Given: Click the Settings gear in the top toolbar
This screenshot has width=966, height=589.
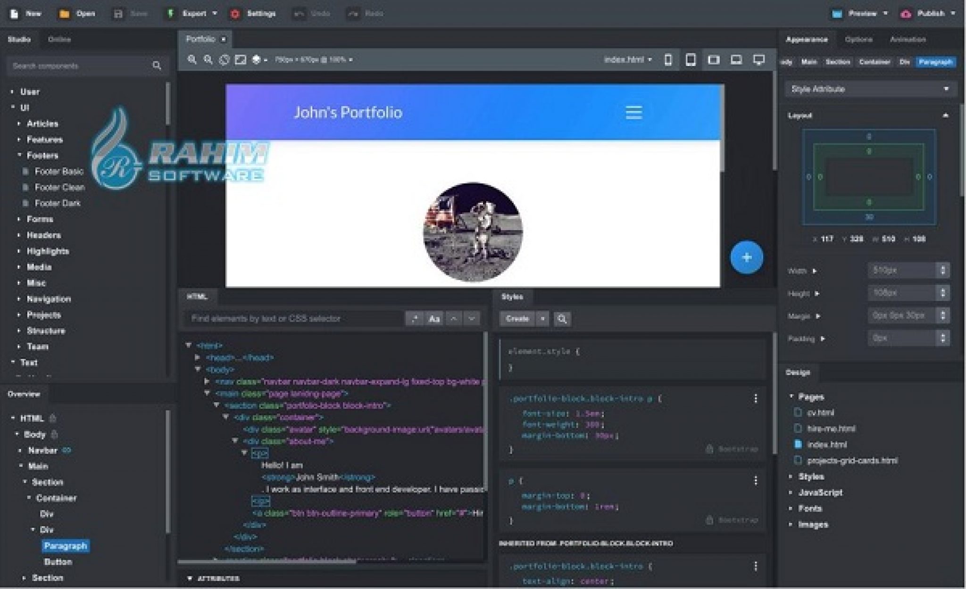Looking at the screenshot, I should [235, 14].
